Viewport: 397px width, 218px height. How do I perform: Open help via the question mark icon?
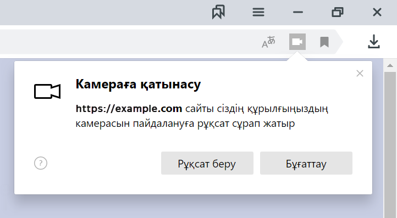click(x=41, y=163)
